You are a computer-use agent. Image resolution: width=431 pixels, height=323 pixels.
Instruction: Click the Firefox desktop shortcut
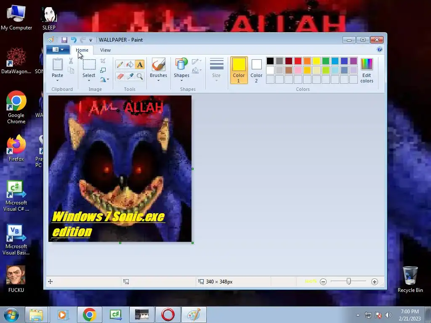pos(16,148)
